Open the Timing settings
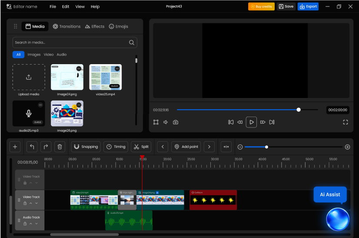The width and height of the screenshot is (359, 238). pyautogui.click(x=116, y=147)
